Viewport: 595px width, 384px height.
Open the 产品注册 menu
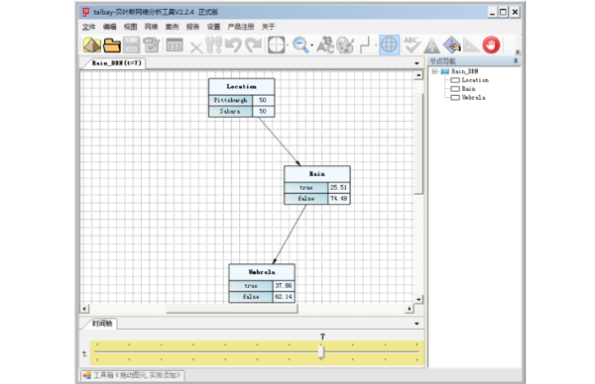[x=241, y=27]
